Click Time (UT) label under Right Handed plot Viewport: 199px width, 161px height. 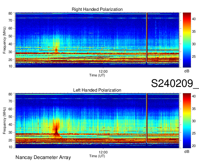tap(97, 75)
